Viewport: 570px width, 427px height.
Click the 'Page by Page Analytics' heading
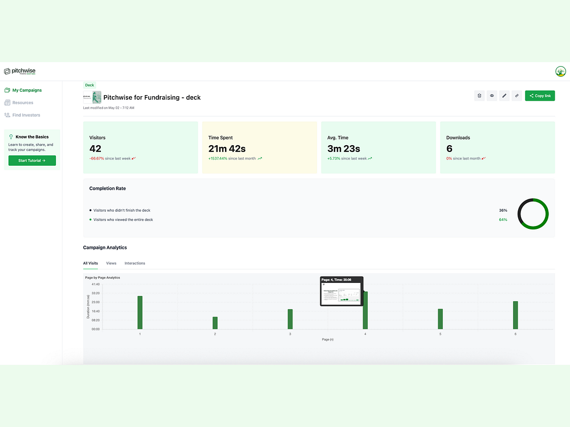[x=103, y=277]
